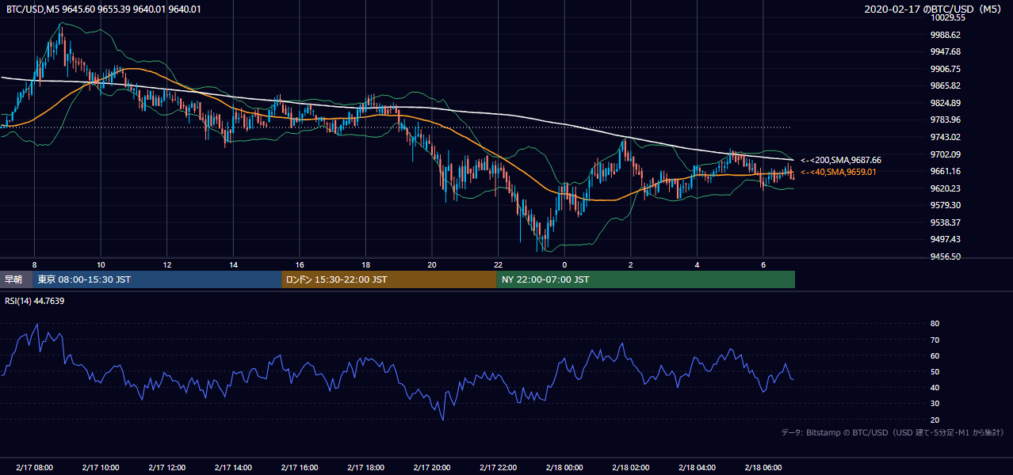Click price axis label 10029.55
The height and width of the screenshot is (475, 1013).
[x=946, y=17]
